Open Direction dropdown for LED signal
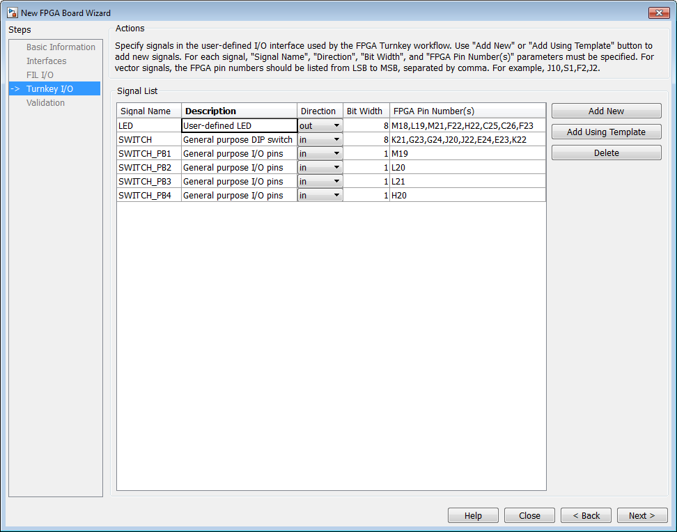 [x=320, y=125]
